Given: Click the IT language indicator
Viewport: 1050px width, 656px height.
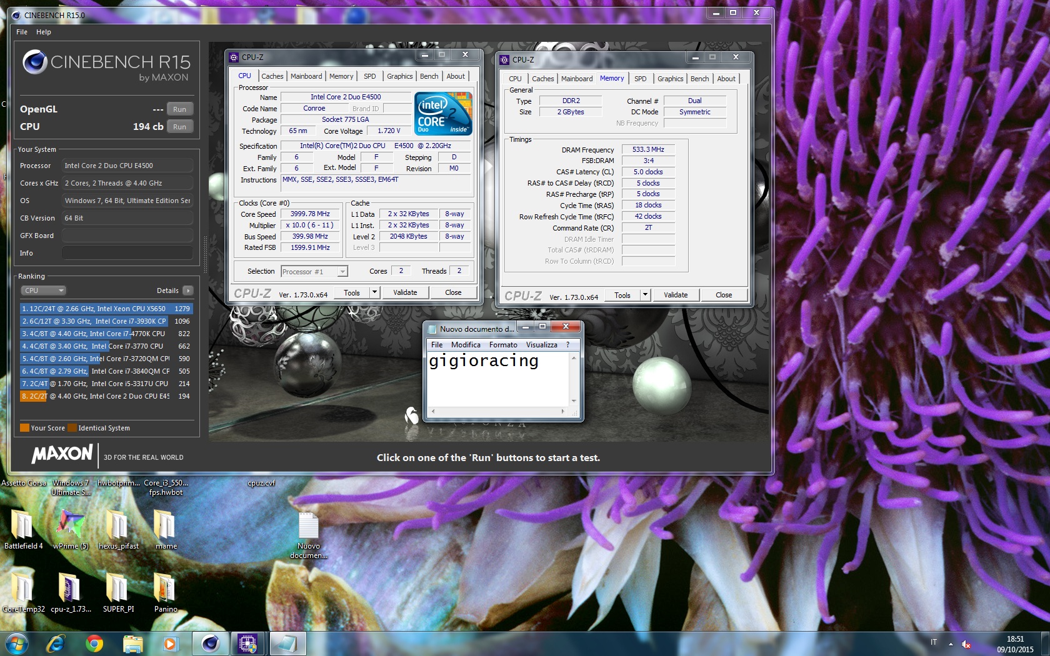Looking at the screenshot, I should pos(934,642).
